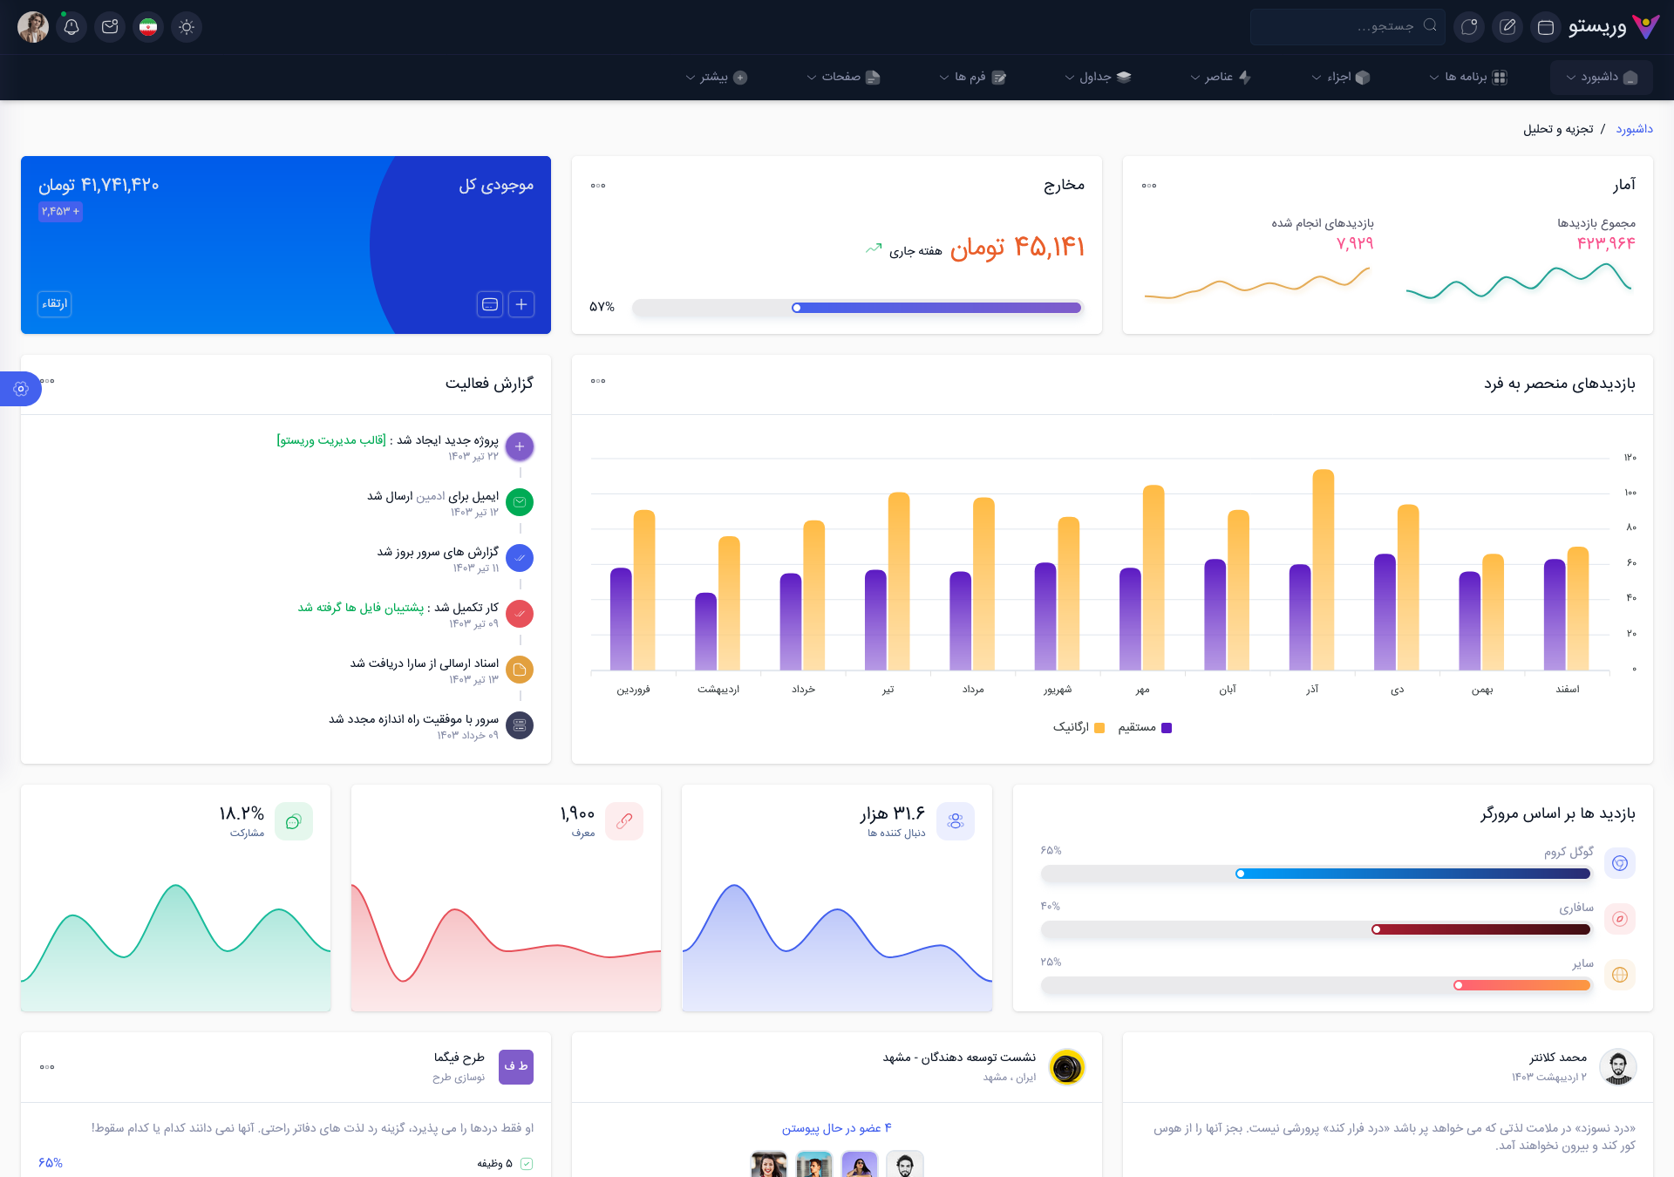The width and height of the screenshot is (1674, 1177).
Task: Click the dark server activity icon
Action: point(520,725)
